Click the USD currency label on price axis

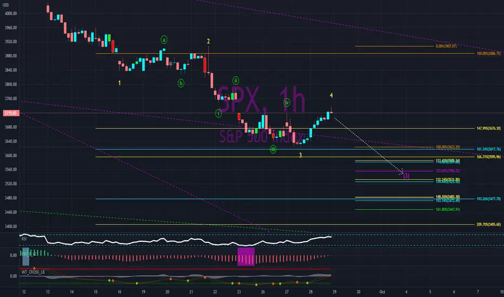point(6,5)
